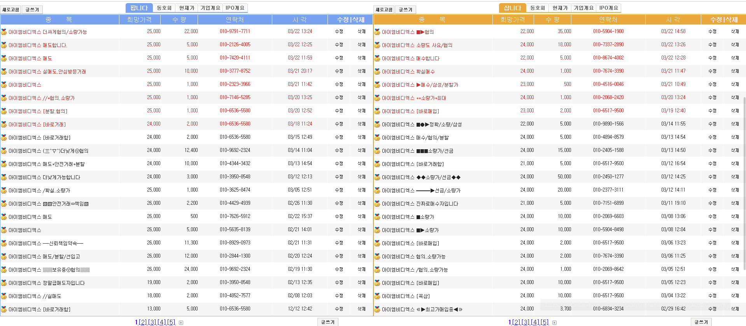This screenshot has width=746, height=326.
Task: Click medal icon beside 정말급매도자입니다 post
Action: 4,283
